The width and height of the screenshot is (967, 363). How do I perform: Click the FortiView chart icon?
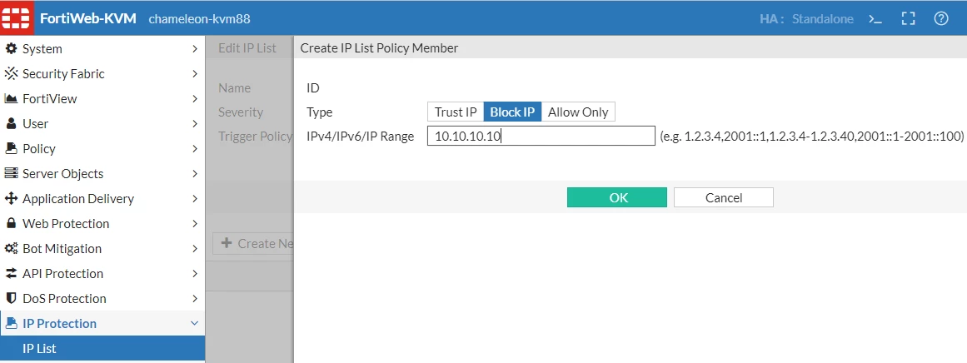click(x=11, y=98)
